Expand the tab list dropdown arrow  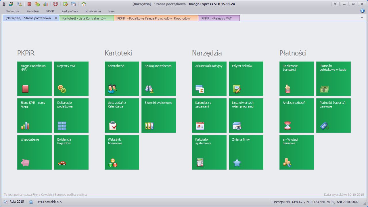[362, 18]
